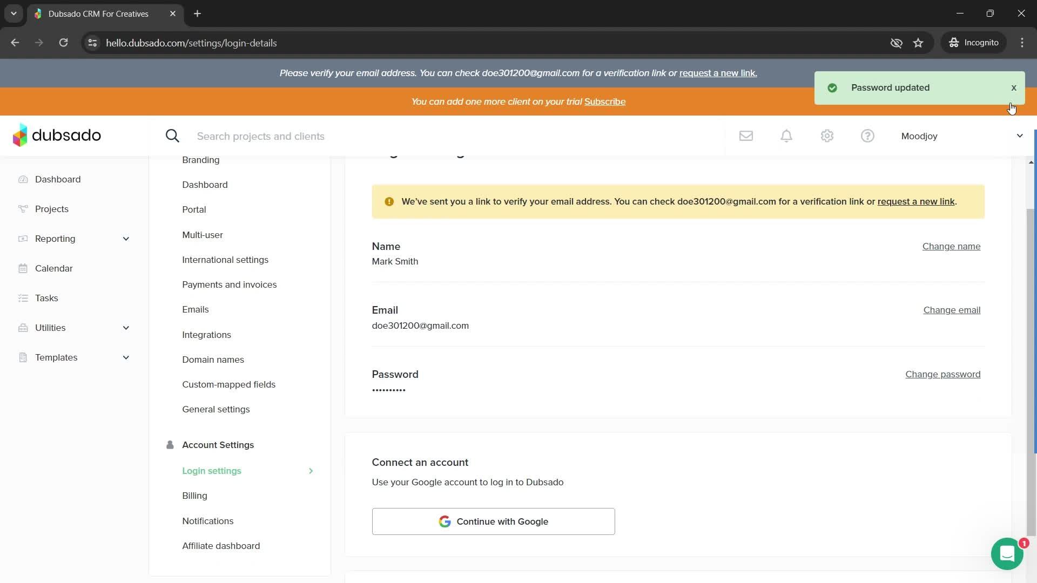Click the Tasks sidebar icon
The image size is (1037, 583).
pyautogui.click(x=23, y=298)
